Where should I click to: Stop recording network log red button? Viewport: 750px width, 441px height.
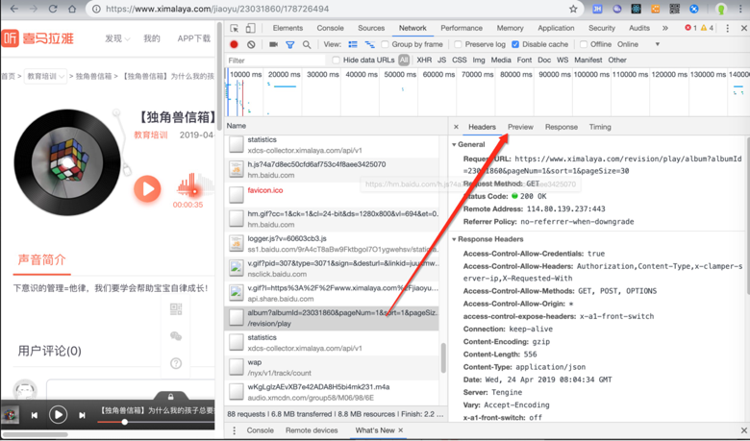coord(234,44)
